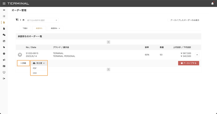Viewport: 217px width, 114px height.
Task: Click the 上代合計 / 下代合計 column header
Action: click(x=182, y=47)
